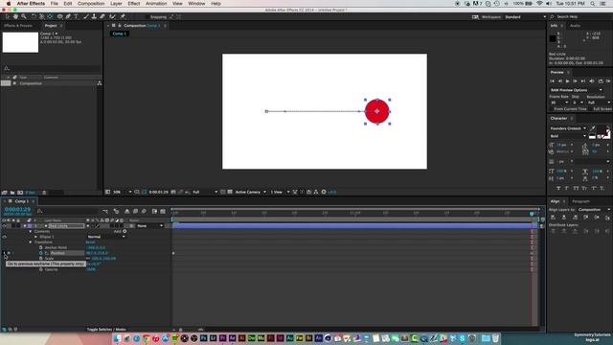
Task: Open the font family dropdown Founders Grotesk
Action: [568, 128]
